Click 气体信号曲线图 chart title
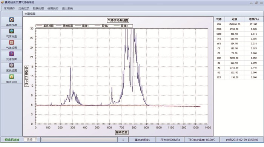 click(118, 20)
